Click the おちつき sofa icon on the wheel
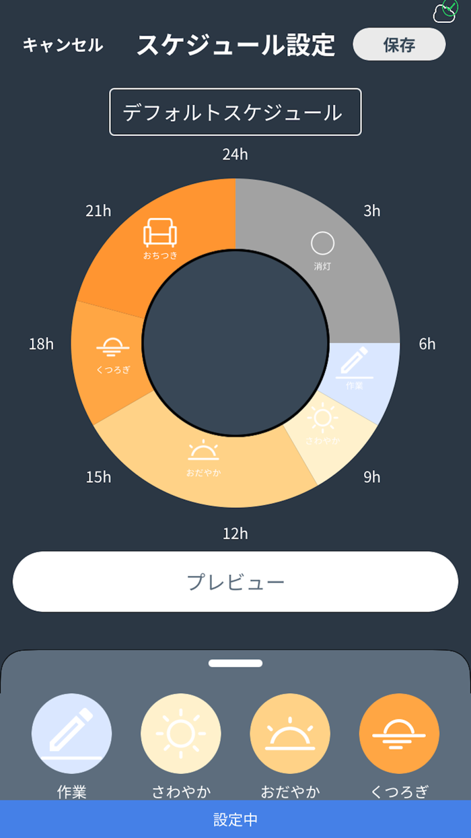 [161, 231]
